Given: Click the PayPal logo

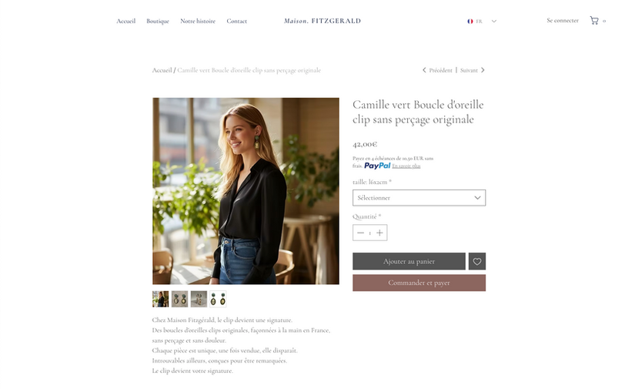Looking at the screenshot, I should tap(377, 166).
